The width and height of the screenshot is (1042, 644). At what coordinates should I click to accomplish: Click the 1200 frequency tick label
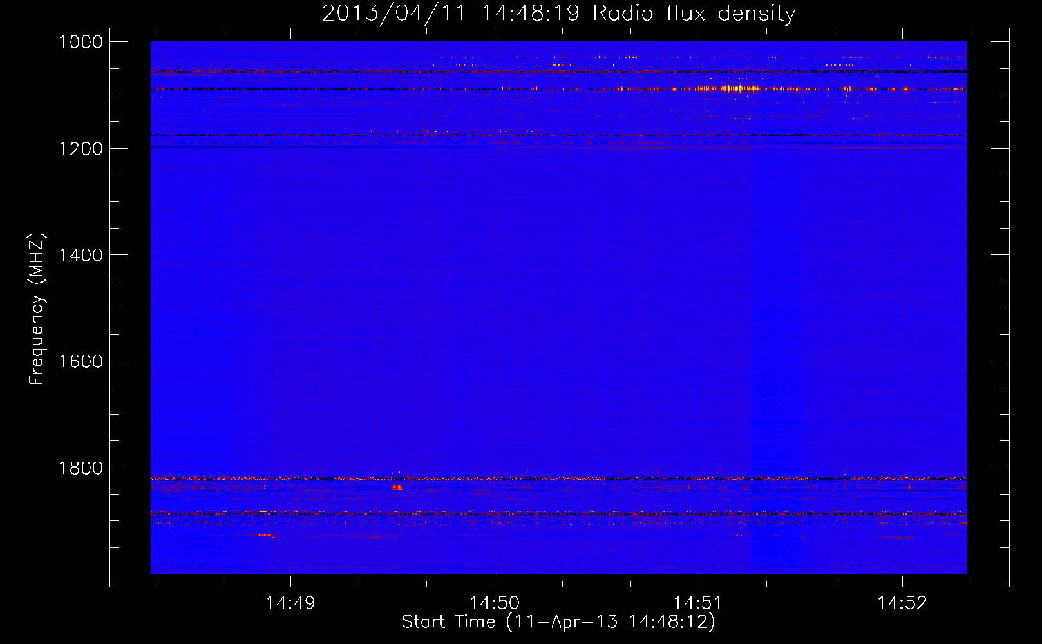(81, 149)
